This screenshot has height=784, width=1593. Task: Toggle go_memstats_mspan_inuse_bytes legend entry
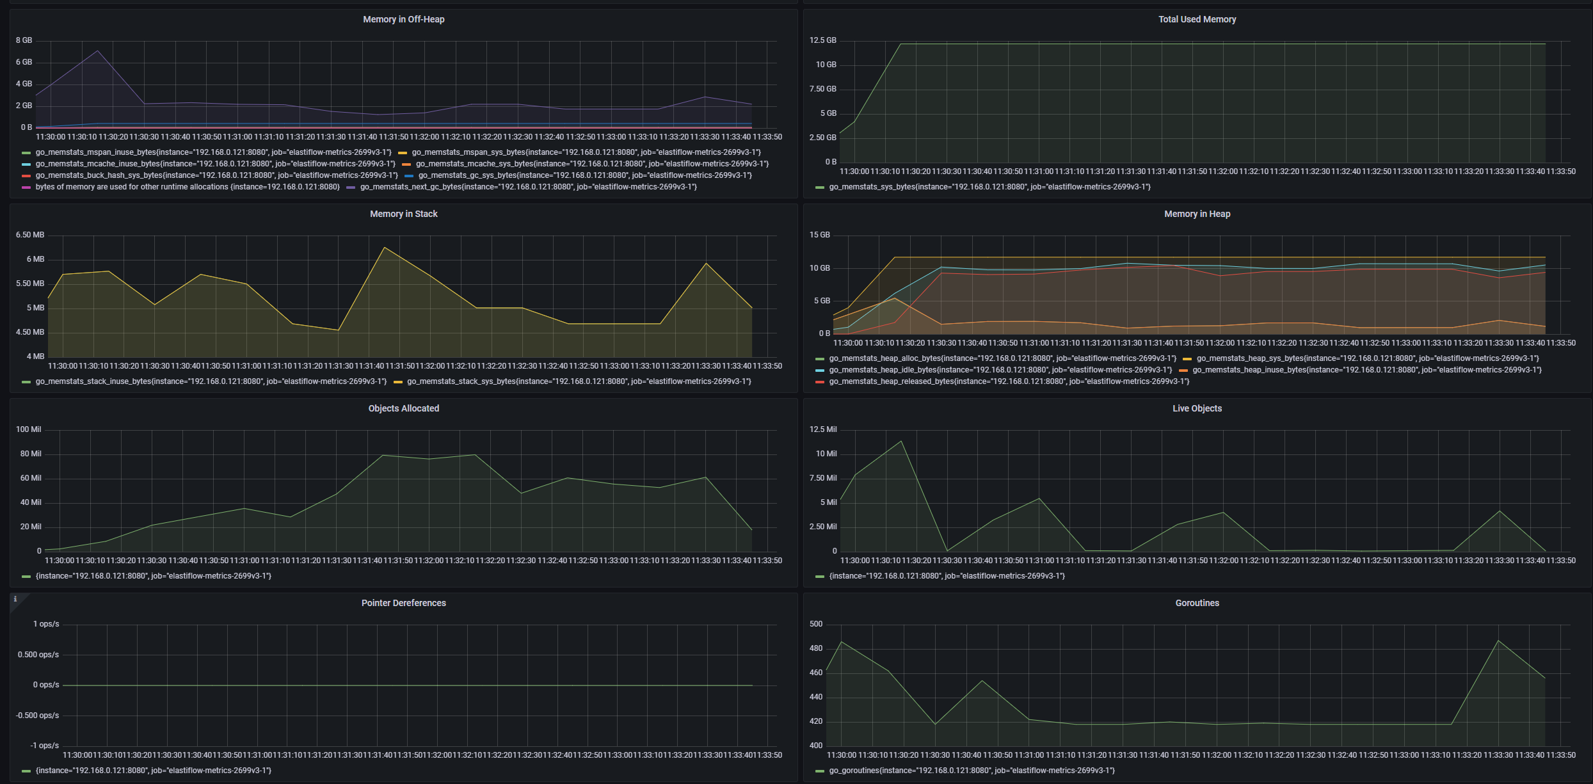[213, 152]
